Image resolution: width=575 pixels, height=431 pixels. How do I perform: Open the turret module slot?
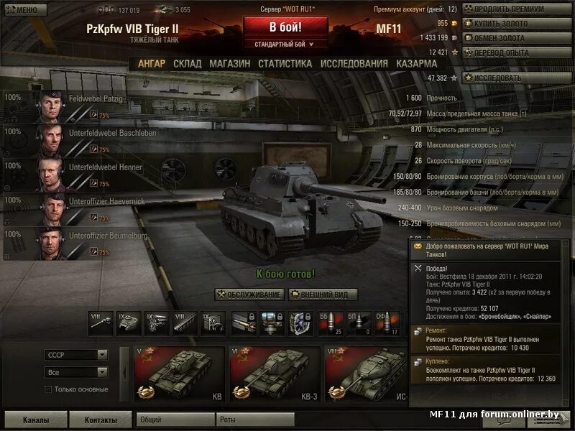tap(129, 323)
